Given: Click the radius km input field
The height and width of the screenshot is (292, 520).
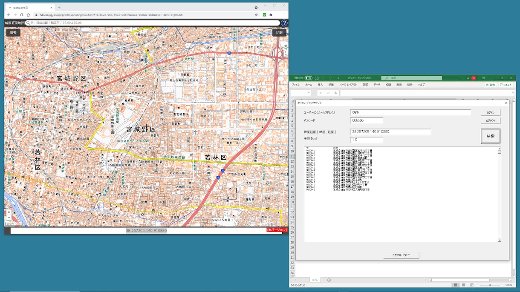Looking at the screenshot, I should (367, 140).
